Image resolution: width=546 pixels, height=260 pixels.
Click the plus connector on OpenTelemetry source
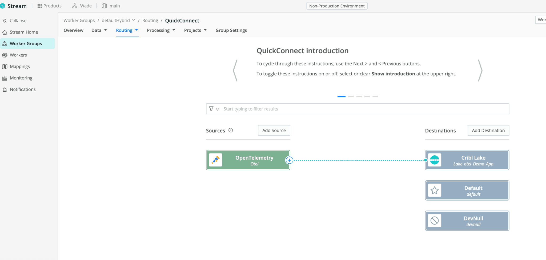[289, 160]
